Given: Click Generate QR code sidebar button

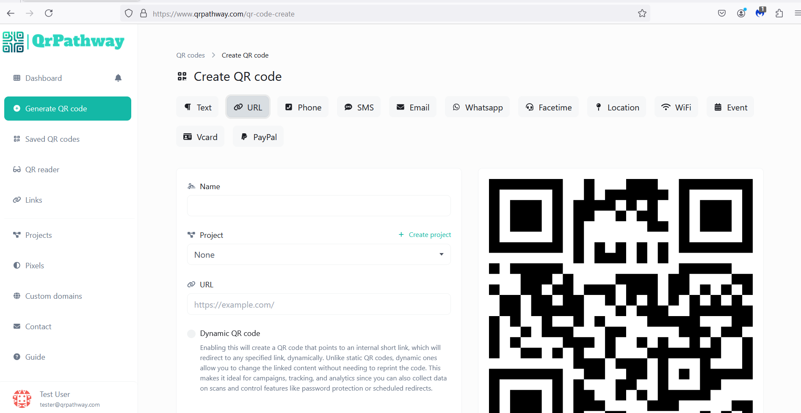Looking at the screenshot, I should coord(68,109).
